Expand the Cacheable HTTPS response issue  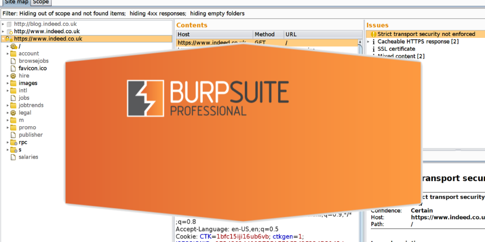368,41
